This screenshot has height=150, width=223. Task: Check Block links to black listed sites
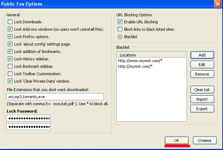click(120, 29)
